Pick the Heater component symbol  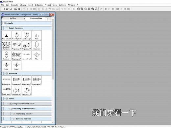[16, 65]
